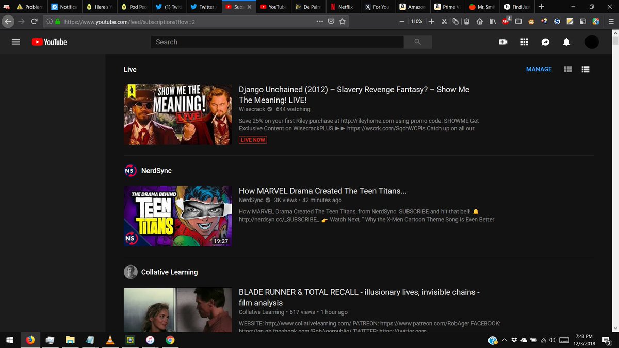Screen dimensions: 619x348
Task: Open Chrome from the taskbar
Action: tap(170, 340)
